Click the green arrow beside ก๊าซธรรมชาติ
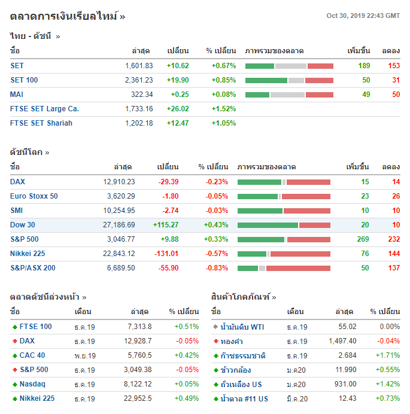The width and height of the screenshot is (410, 414). tap(215, 355)
